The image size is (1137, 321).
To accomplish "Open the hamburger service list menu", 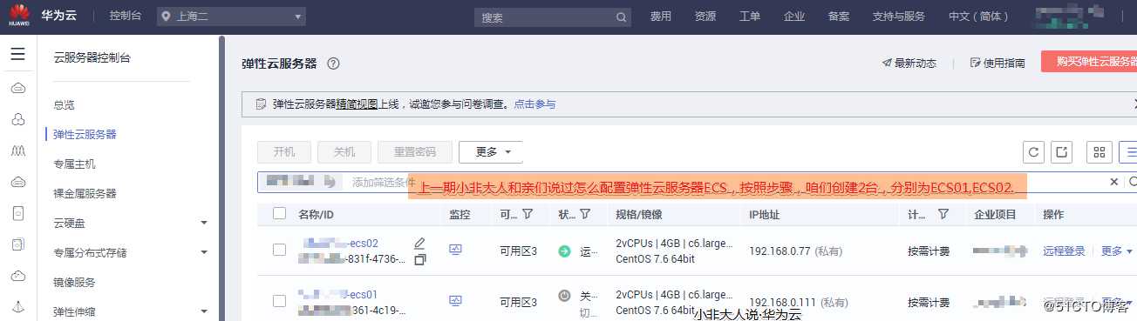I will [x=17, y=55].
